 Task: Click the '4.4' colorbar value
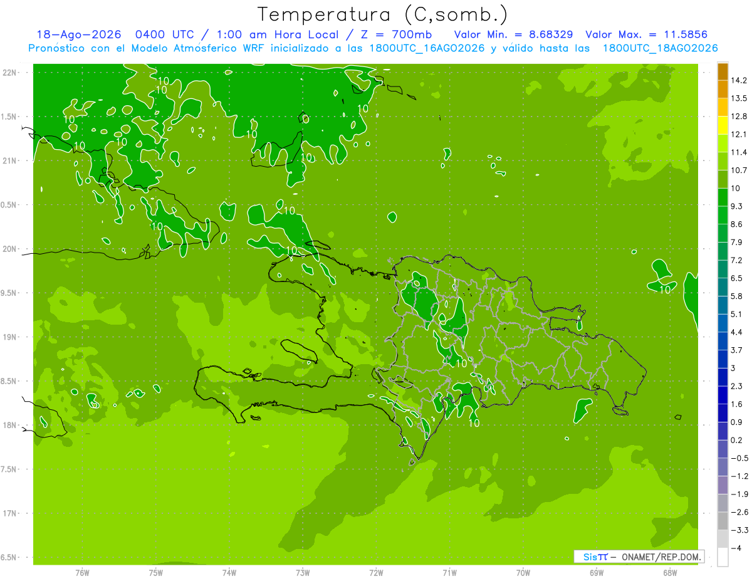(737, 332)
